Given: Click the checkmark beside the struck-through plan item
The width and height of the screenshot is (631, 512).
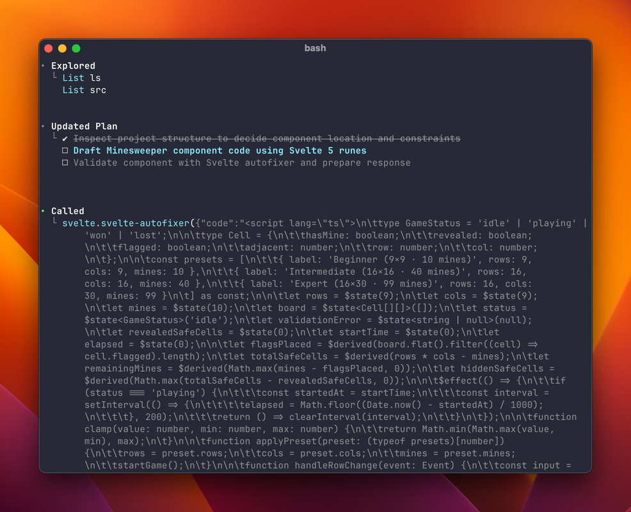Looking at the screenshot, I should coord(65,138).
